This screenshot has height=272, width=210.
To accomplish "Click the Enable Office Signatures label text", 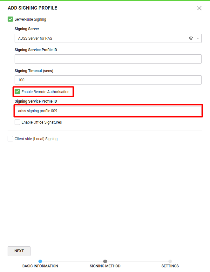I will click(42, 122).
